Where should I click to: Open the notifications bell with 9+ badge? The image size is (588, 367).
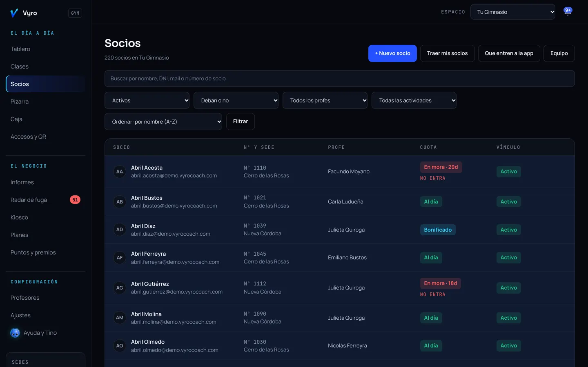(x=568, y=11)
